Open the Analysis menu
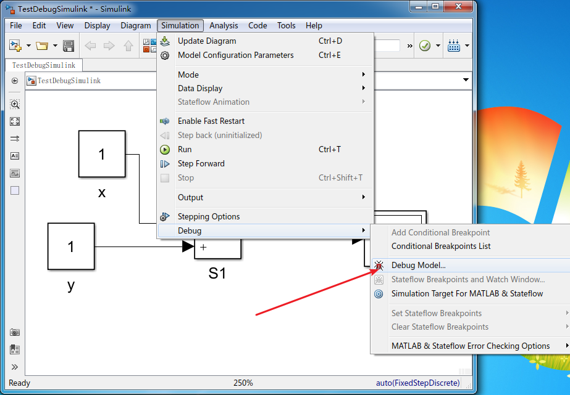 [224, 25]
